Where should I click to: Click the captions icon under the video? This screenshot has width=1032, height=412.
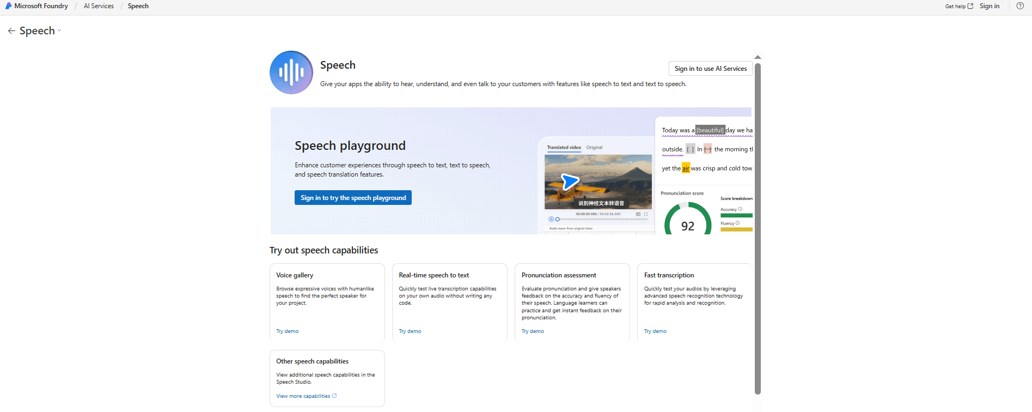pos(638,214)
